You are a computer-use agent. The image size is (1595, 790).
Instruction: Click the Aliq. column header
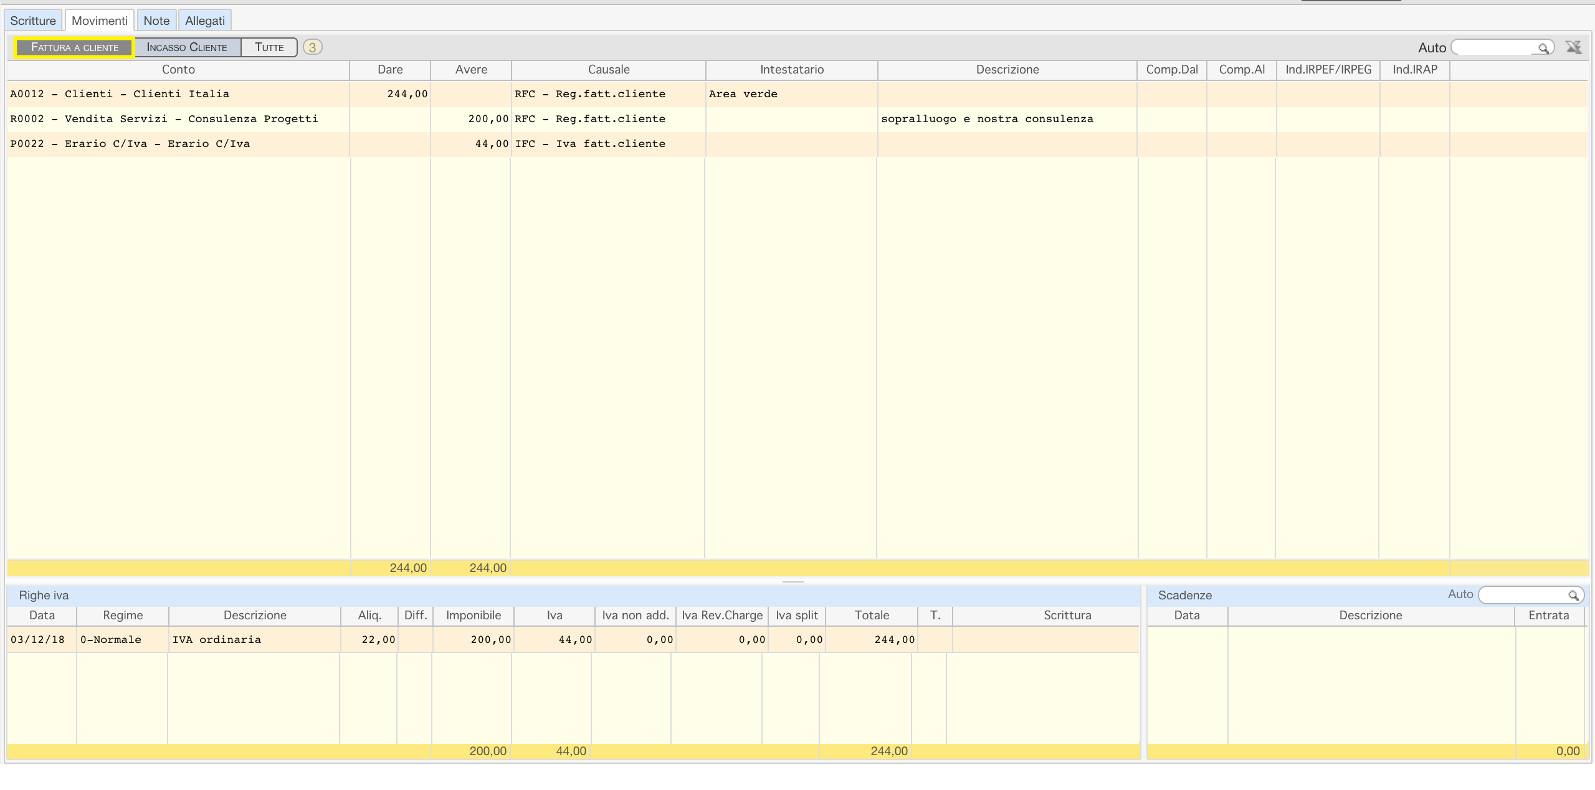369,616
